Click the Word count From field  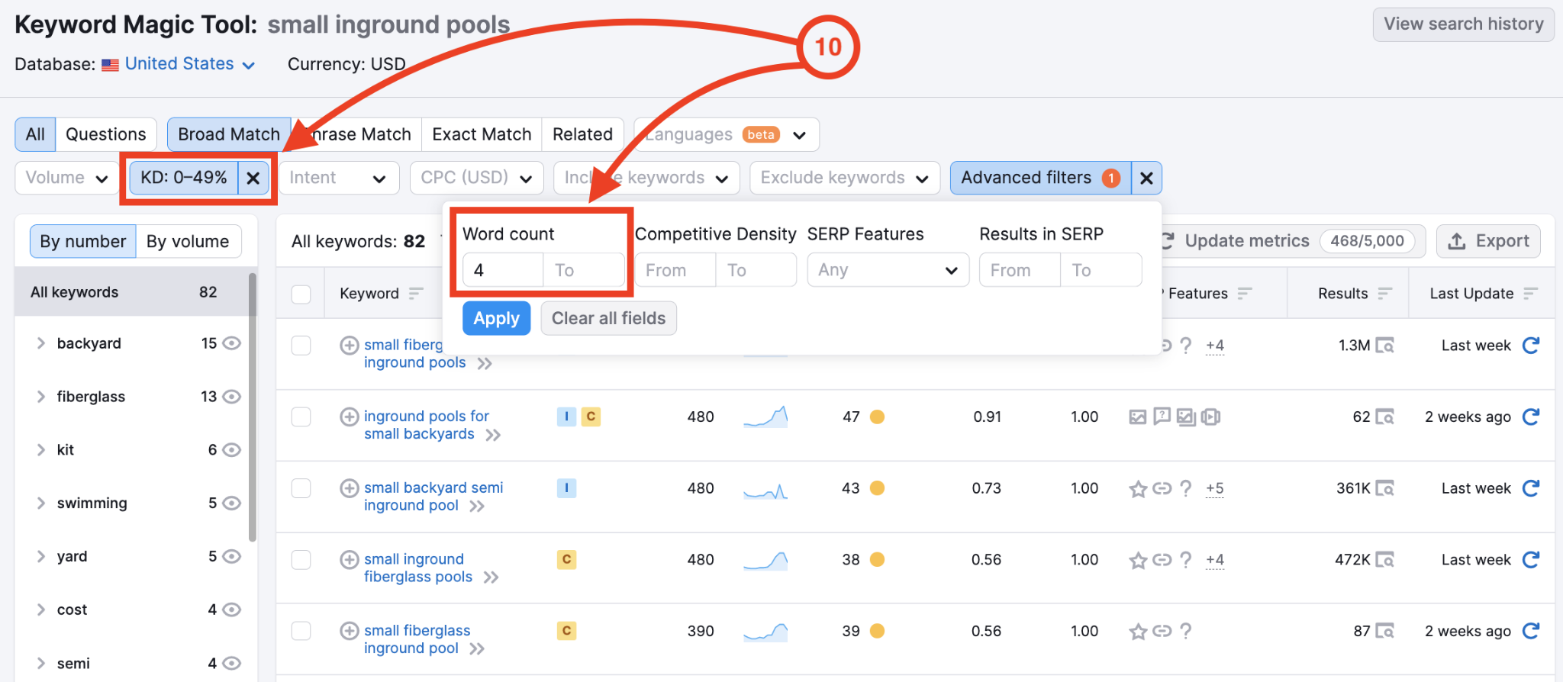[x=503, y=270]
